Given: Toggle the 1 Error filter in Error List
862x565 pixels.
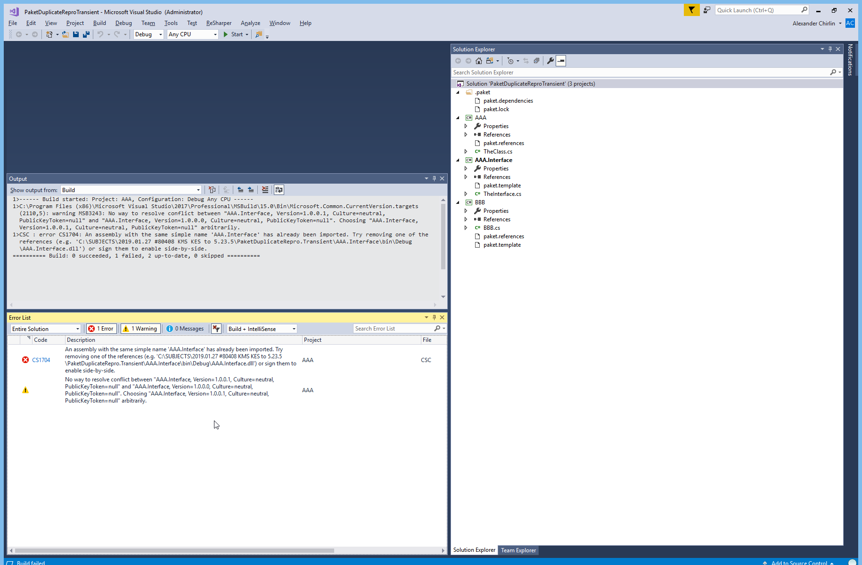Looking at the screenshot, I should click(101, 328).
